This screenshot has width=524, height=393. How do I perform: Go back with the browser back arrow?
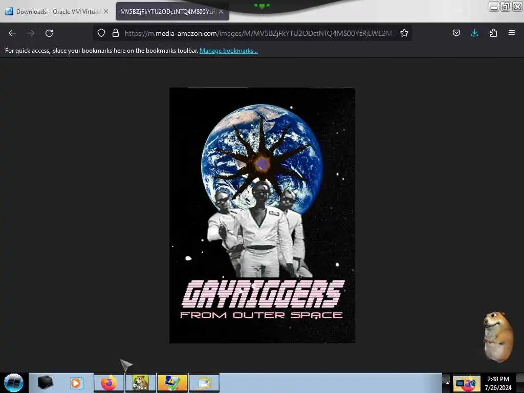[12, 33]
